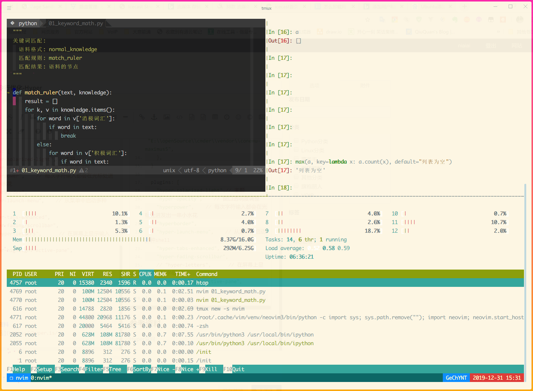This screenshot has width=533, height=391.
Task: Sort htop by the VIRT column
Action: (x=88, y=274)
